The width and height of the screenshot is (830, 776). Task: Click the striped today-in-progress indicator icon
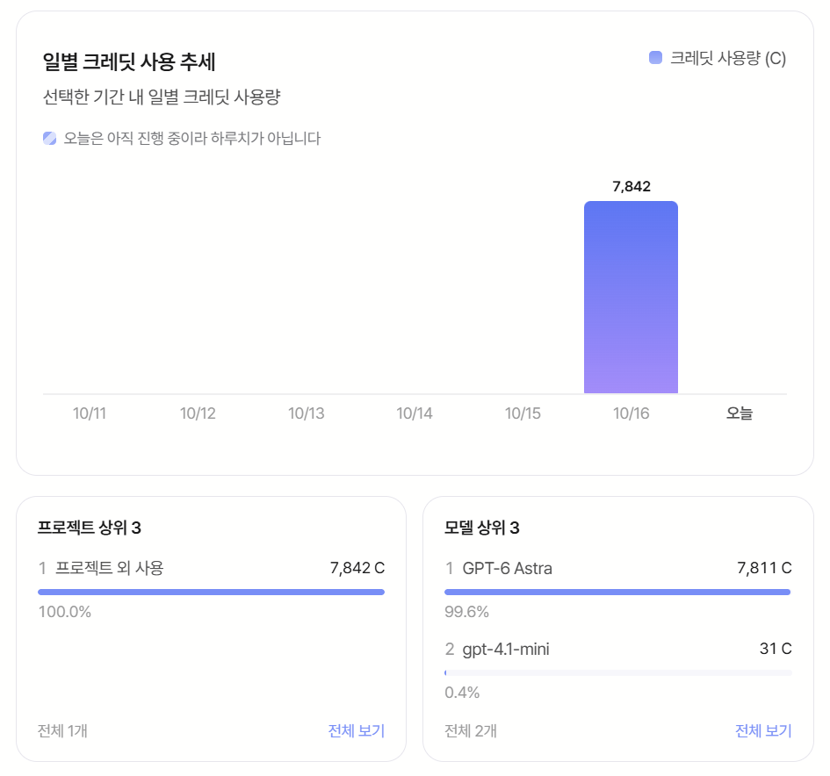[x=50, y=138]
